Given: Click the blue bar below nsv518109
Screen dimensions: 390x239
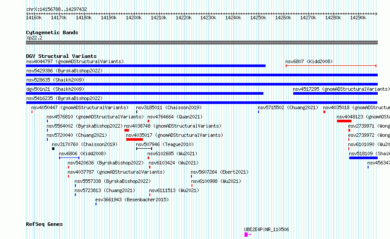Looking at the screenshot, I should point(363,158).
